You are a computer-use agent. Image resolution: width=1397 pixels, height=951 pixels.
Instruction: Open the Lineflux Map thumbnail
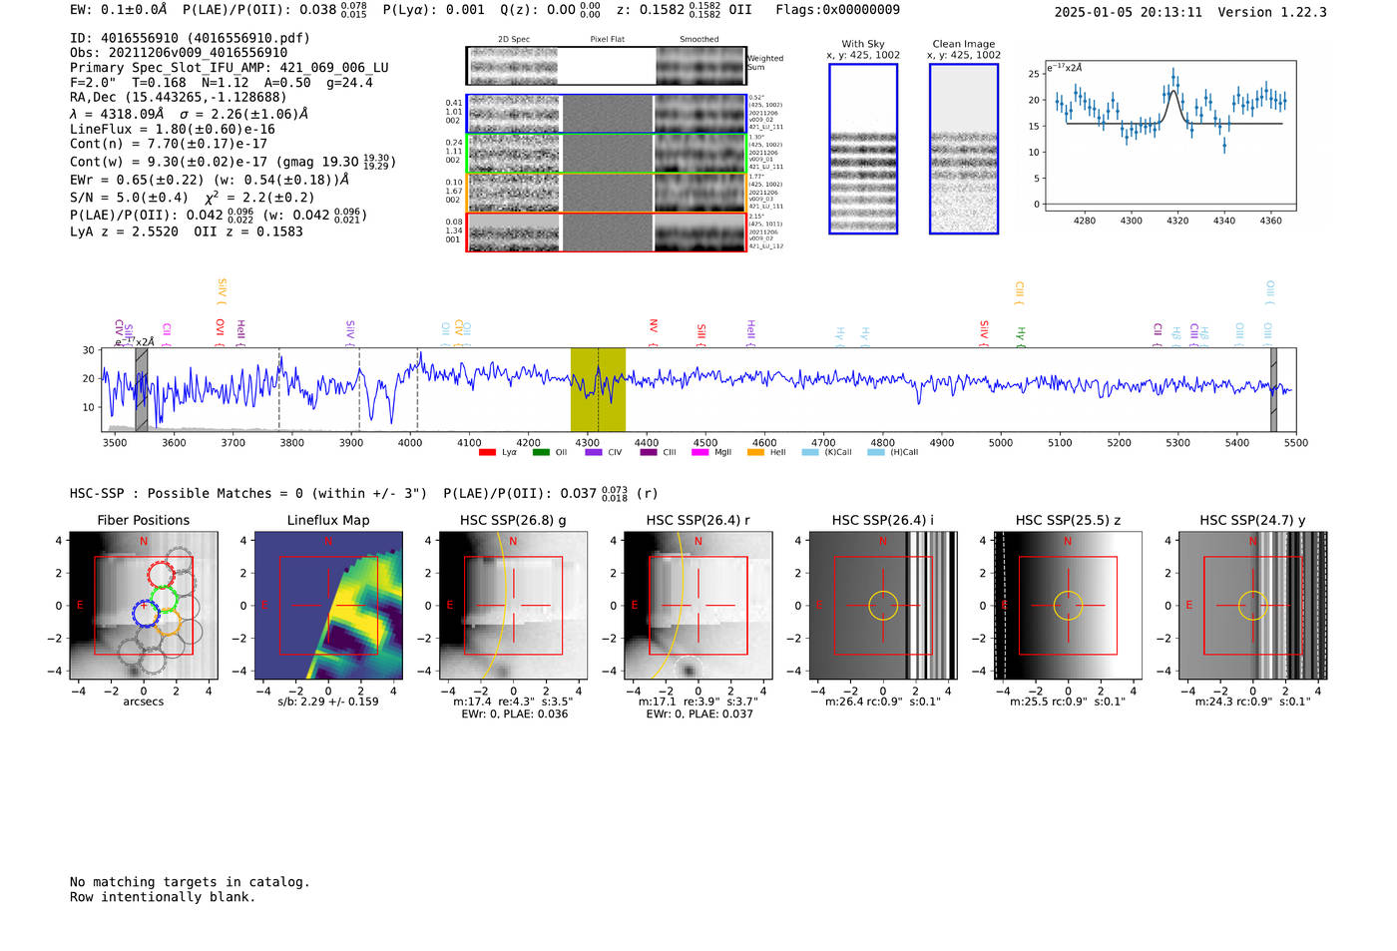[x=328, y=606]
